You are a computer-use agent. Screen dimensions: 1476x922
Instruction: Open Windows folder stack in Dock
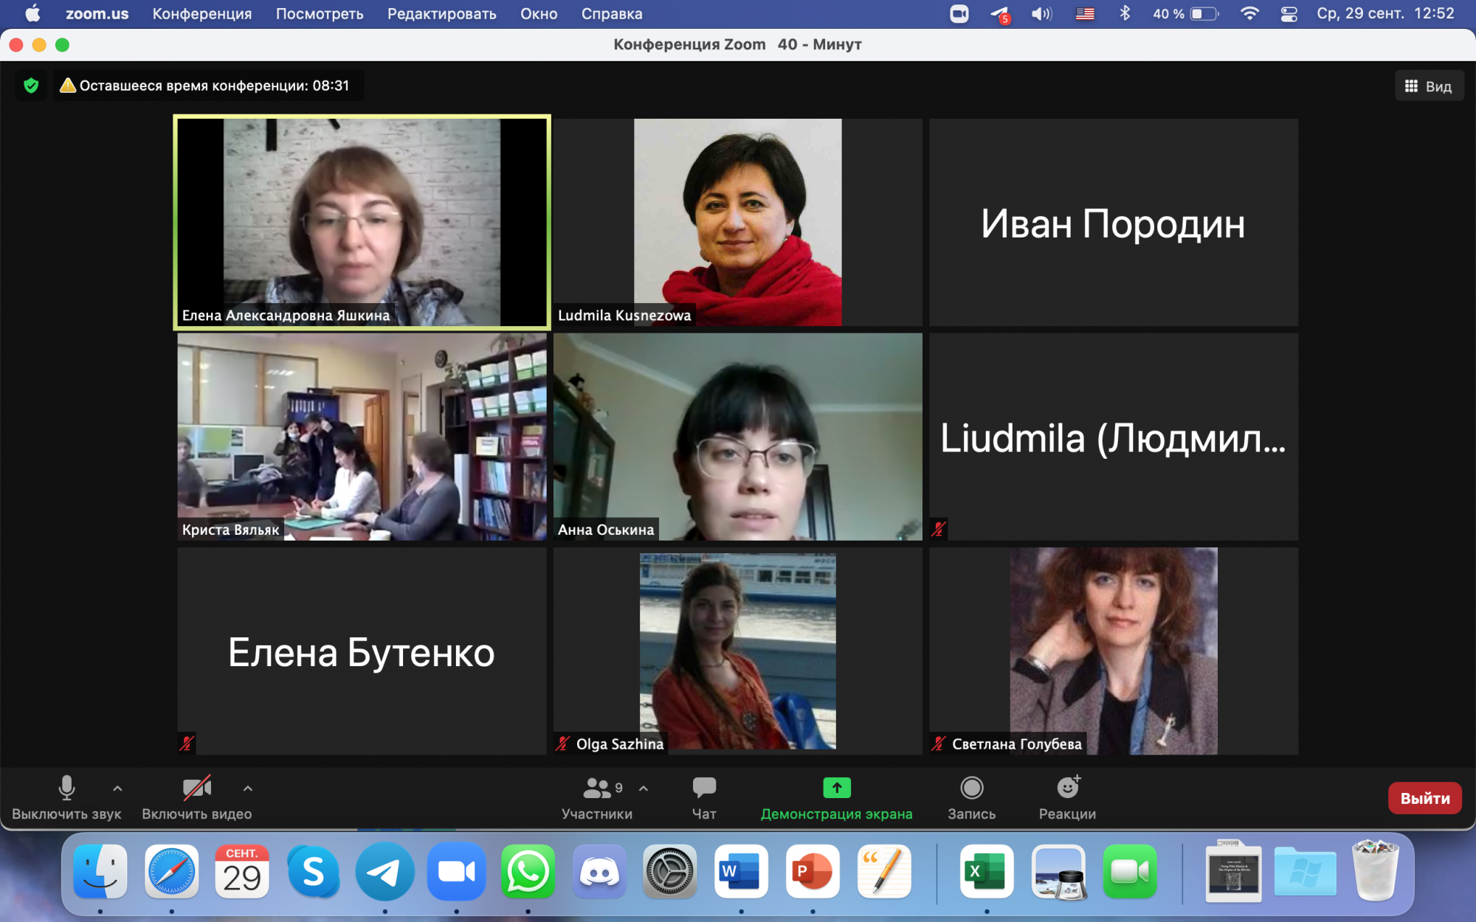point(1304,872)
